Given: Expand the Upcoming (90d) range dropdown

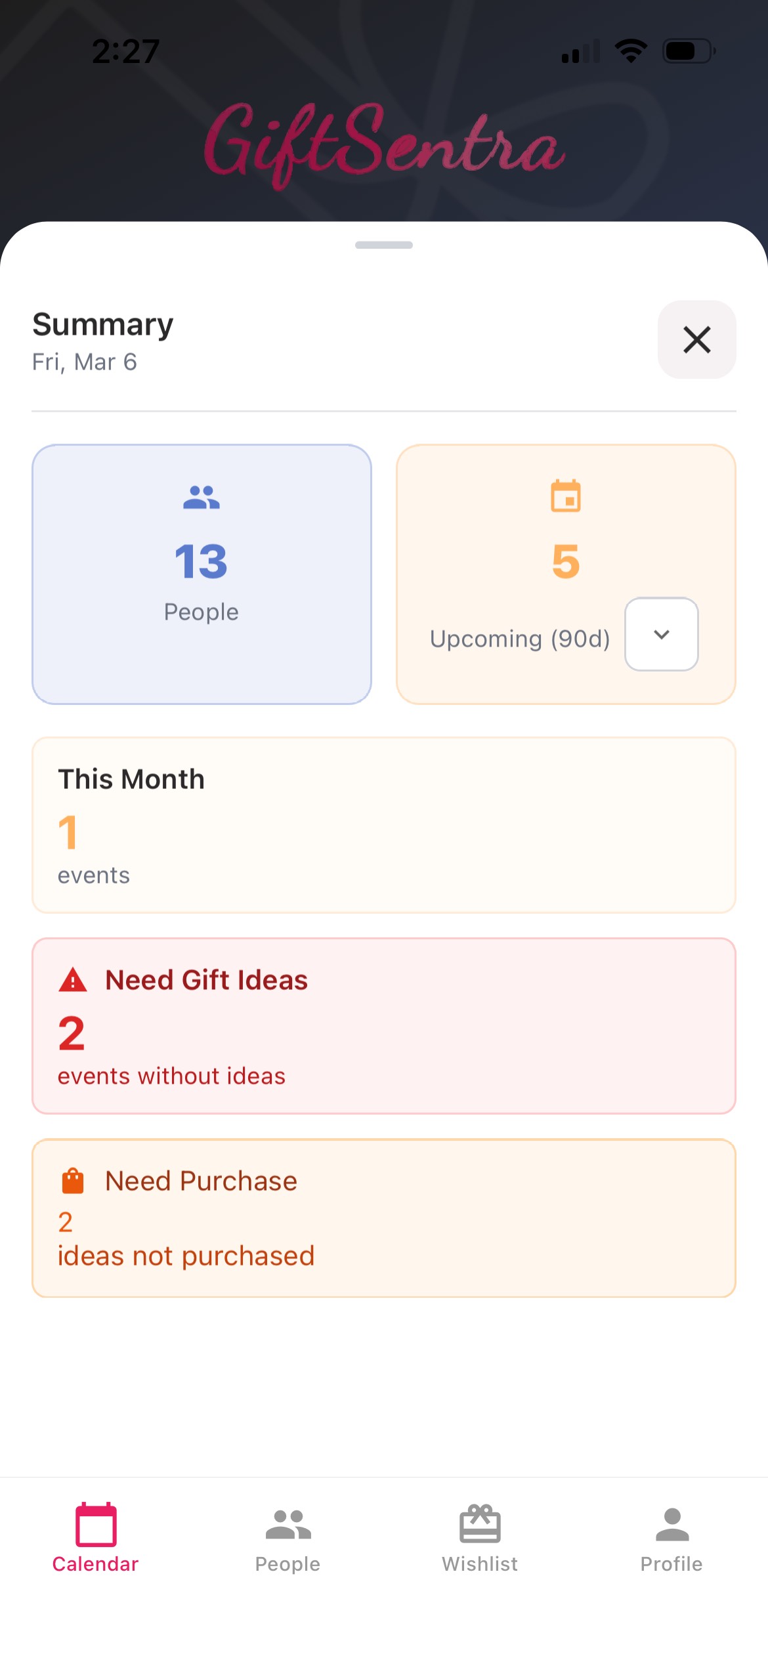Looking at the screenshot, I should point(661,634).
